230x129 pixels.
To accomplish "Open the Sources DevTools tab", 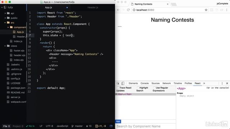I will 156,83.
